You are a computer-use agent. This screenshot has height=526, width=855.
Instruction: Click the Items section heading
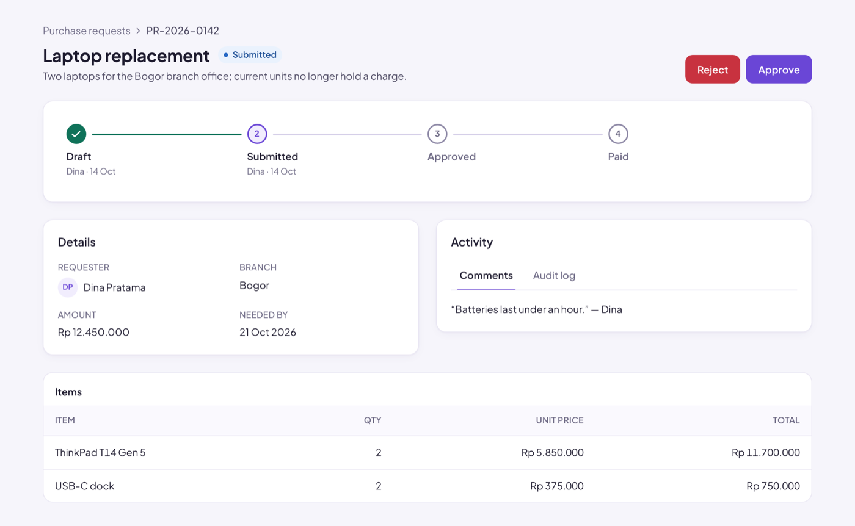pos(68,392)
